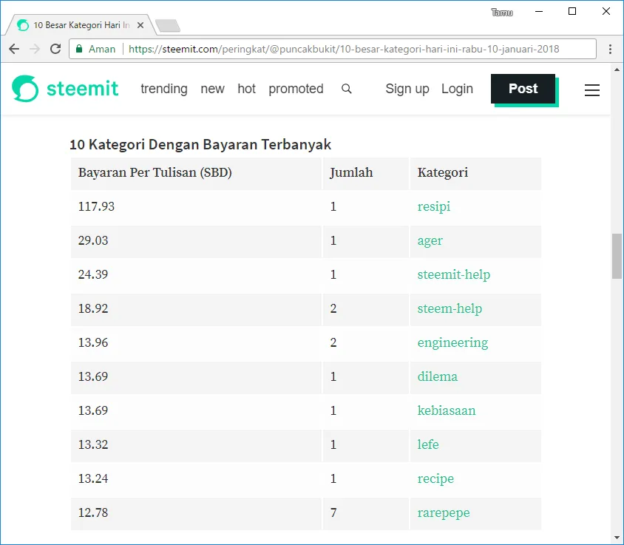Open a new browser tab

tap(168, 25)
